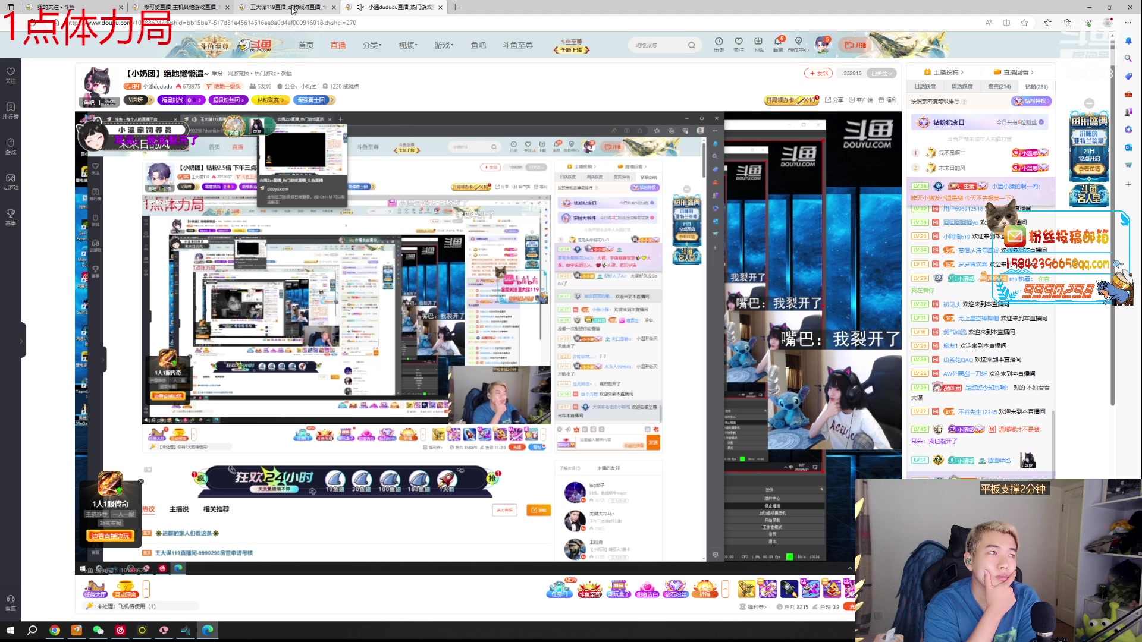Open the browser sidebar search icon
The height and width of the screenshot is (642, 1142).
1128,58
